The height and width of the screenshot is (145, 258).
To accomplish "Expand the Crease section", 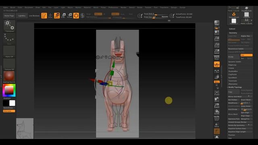I will 231,68.
